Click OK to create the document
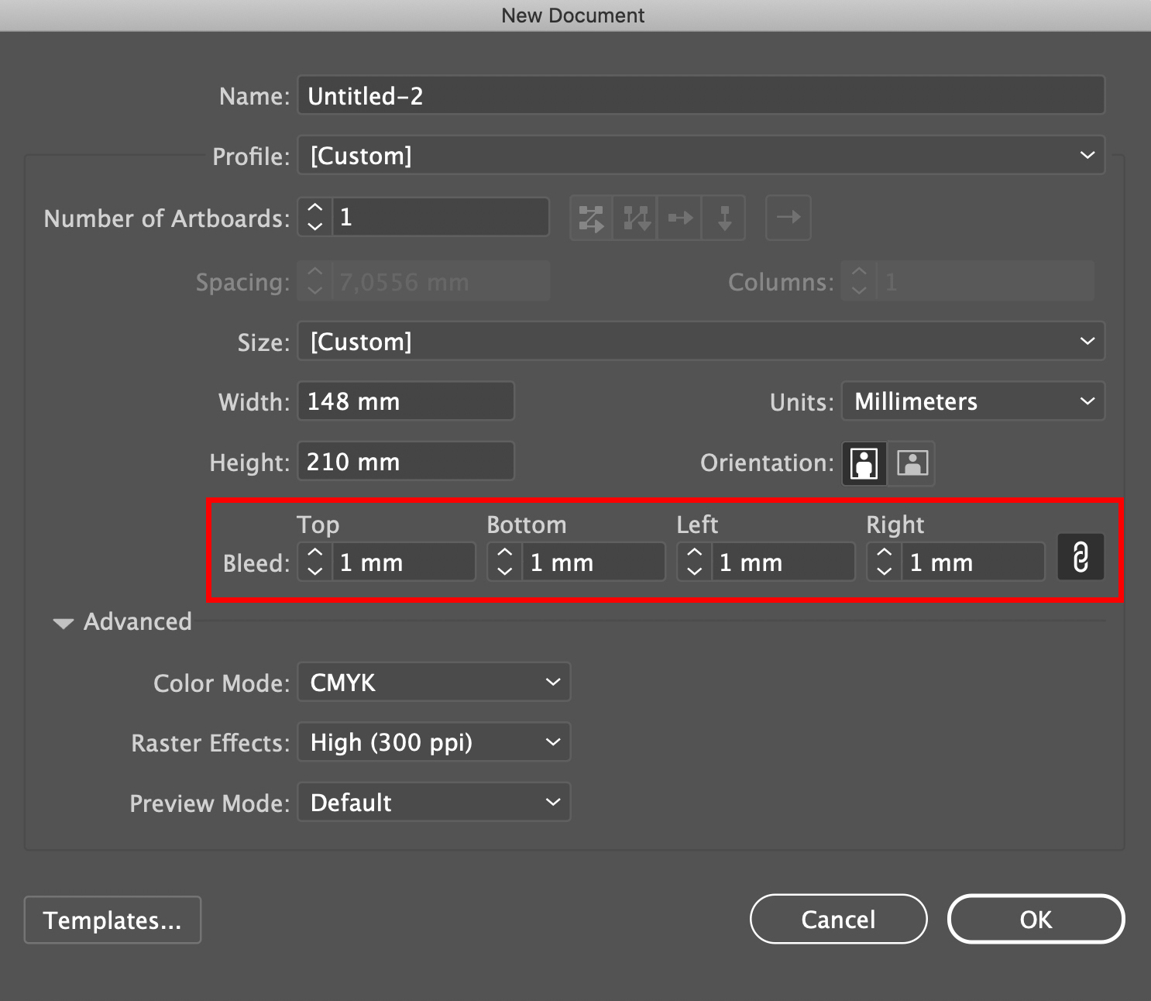Screen dimensions: 1151x1001 pos(1036,919)
